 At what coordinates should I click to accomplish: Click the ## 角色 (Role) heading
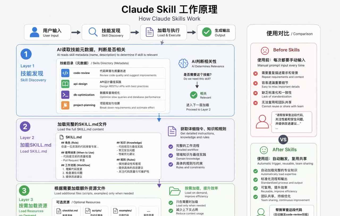70,143
